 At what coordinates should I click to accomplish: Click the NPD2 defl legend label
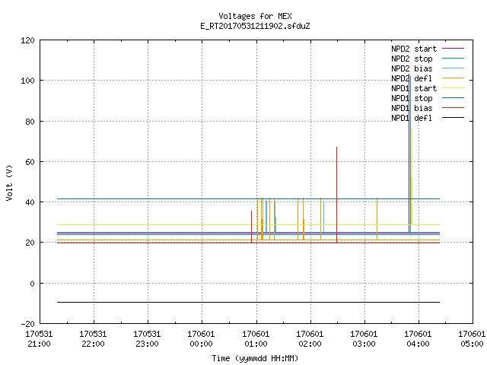(412, 78)
